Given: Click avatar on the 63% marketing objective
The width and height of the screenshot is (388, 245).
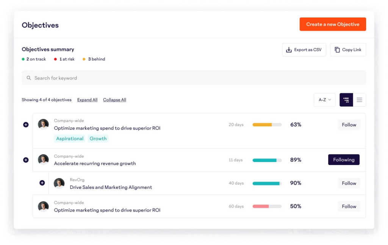Looking at the screenshot, I should click(x=43, y=124).
